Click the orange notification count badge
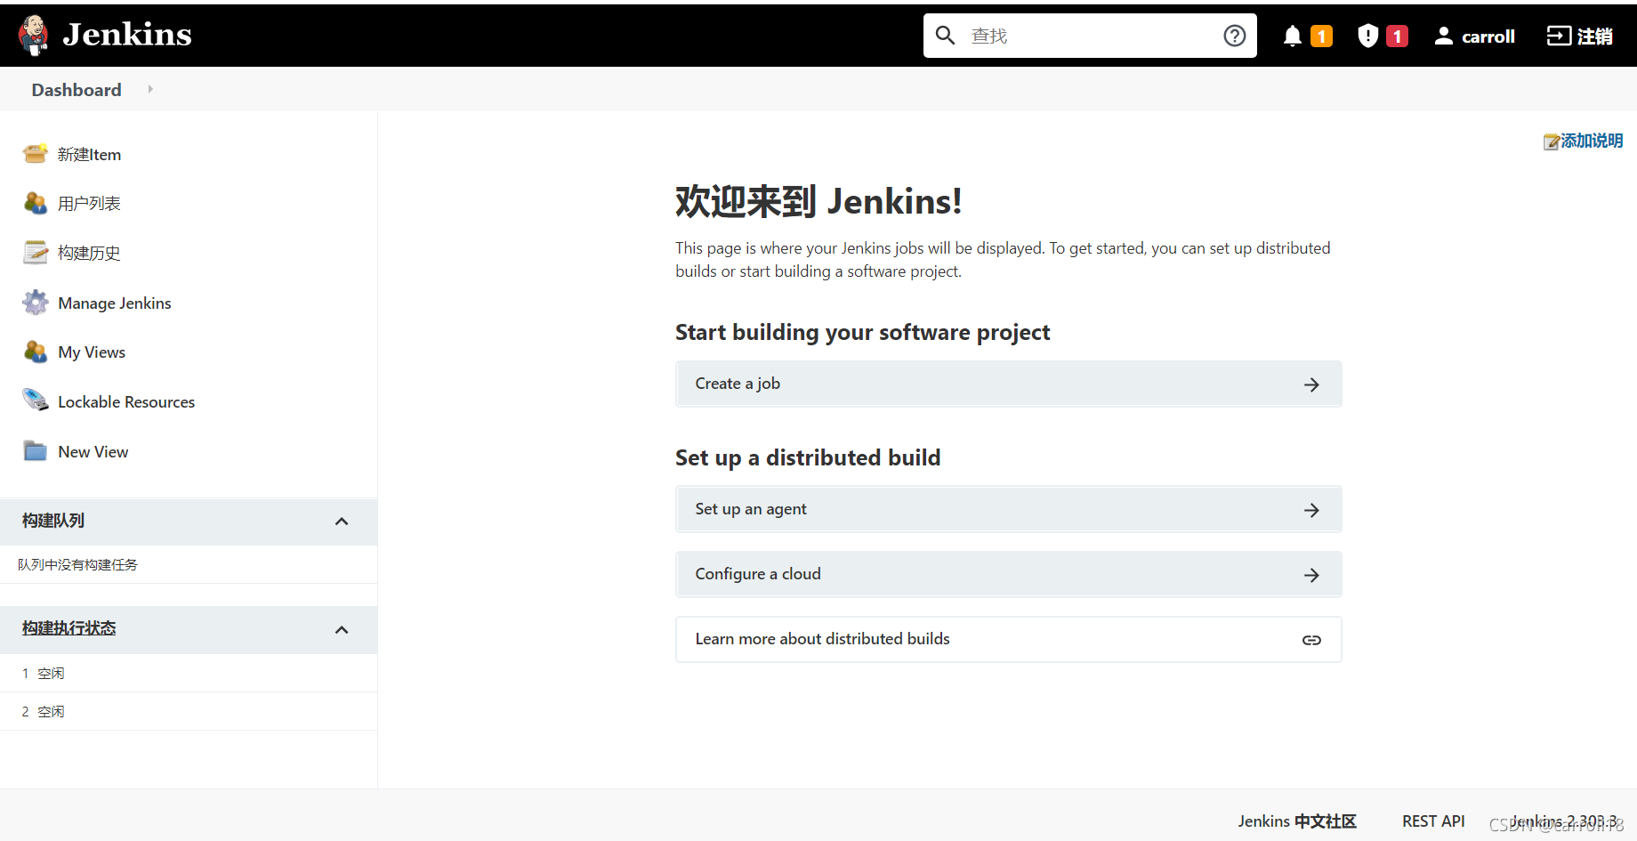The width and height of the screenshot is (1637, 841). point(1322,36)
